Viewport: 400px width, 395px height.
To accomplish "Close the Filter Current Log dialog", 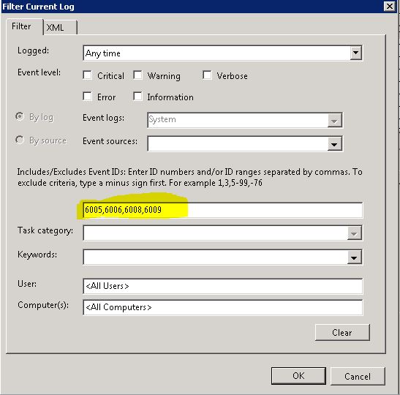I will coord(390,7).
